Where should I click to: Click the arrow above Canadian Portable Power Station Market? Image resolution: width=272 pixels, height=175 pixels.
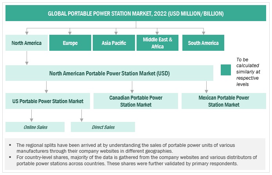coord(132,87)
